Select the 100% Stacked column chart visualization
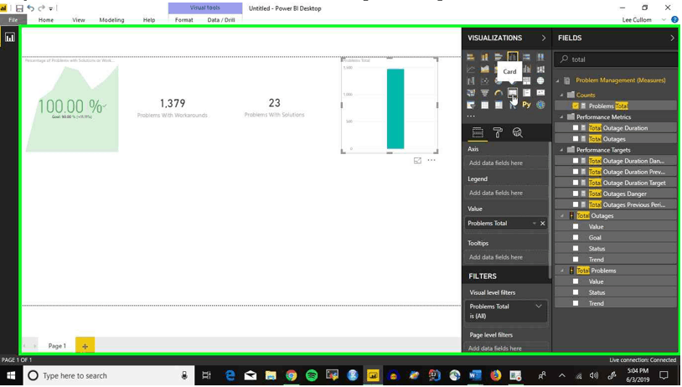 pos(540,56)
